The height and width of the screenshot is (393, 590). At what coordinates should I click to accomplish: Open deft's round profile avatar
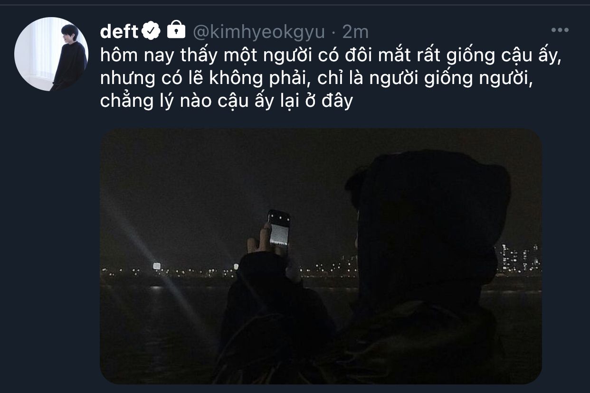[51, 54]
